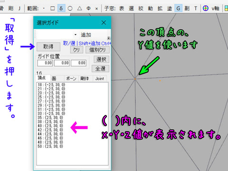Select the lasso δ range mode
The width and height of the screenshot is (228, 171).
pyautogui.click(x=61, y=9)
